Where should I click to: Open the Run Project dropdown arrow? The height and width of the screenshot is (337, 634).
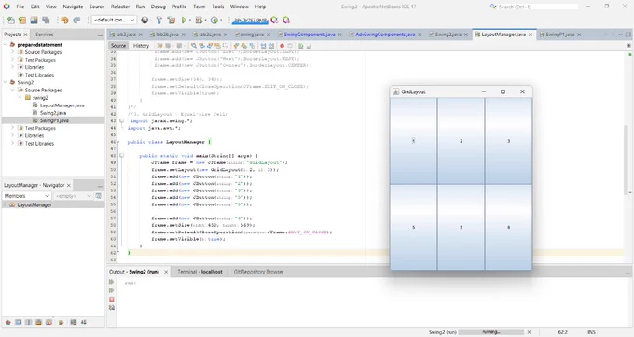(x=190, y=20)
